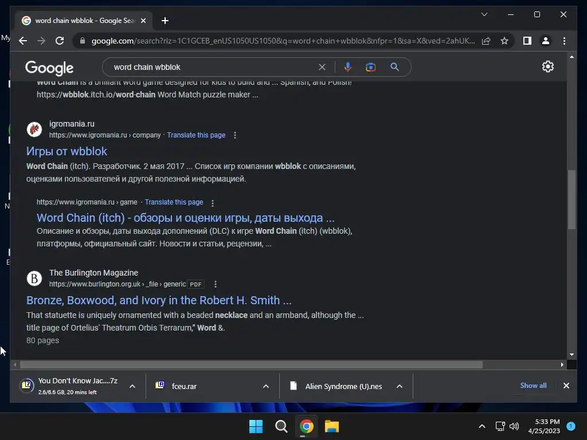The image size is (587, 440).
Task: Bookmark this tab with the star icon
Action: tap(504, 41)
